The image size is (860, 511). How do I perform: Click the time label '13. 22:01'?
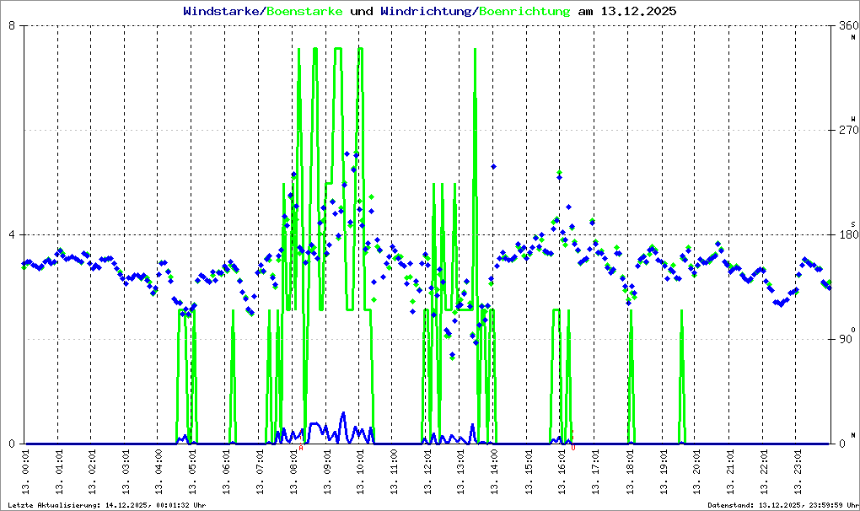tap(764, 471)
